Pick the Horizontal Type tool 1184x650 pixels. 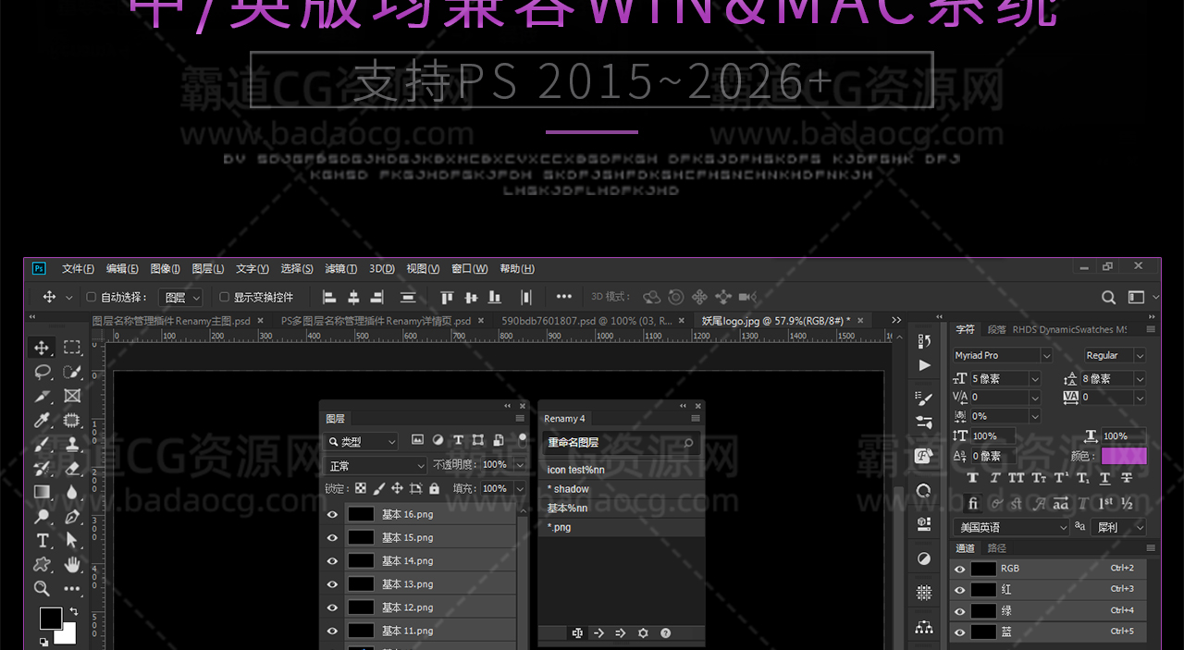[43, 540]
